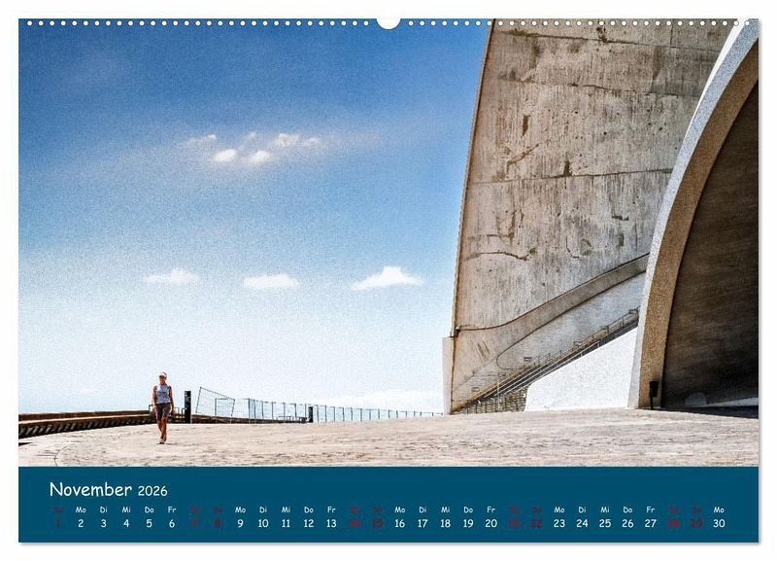Click the Di label above date 10

[263, 509]
